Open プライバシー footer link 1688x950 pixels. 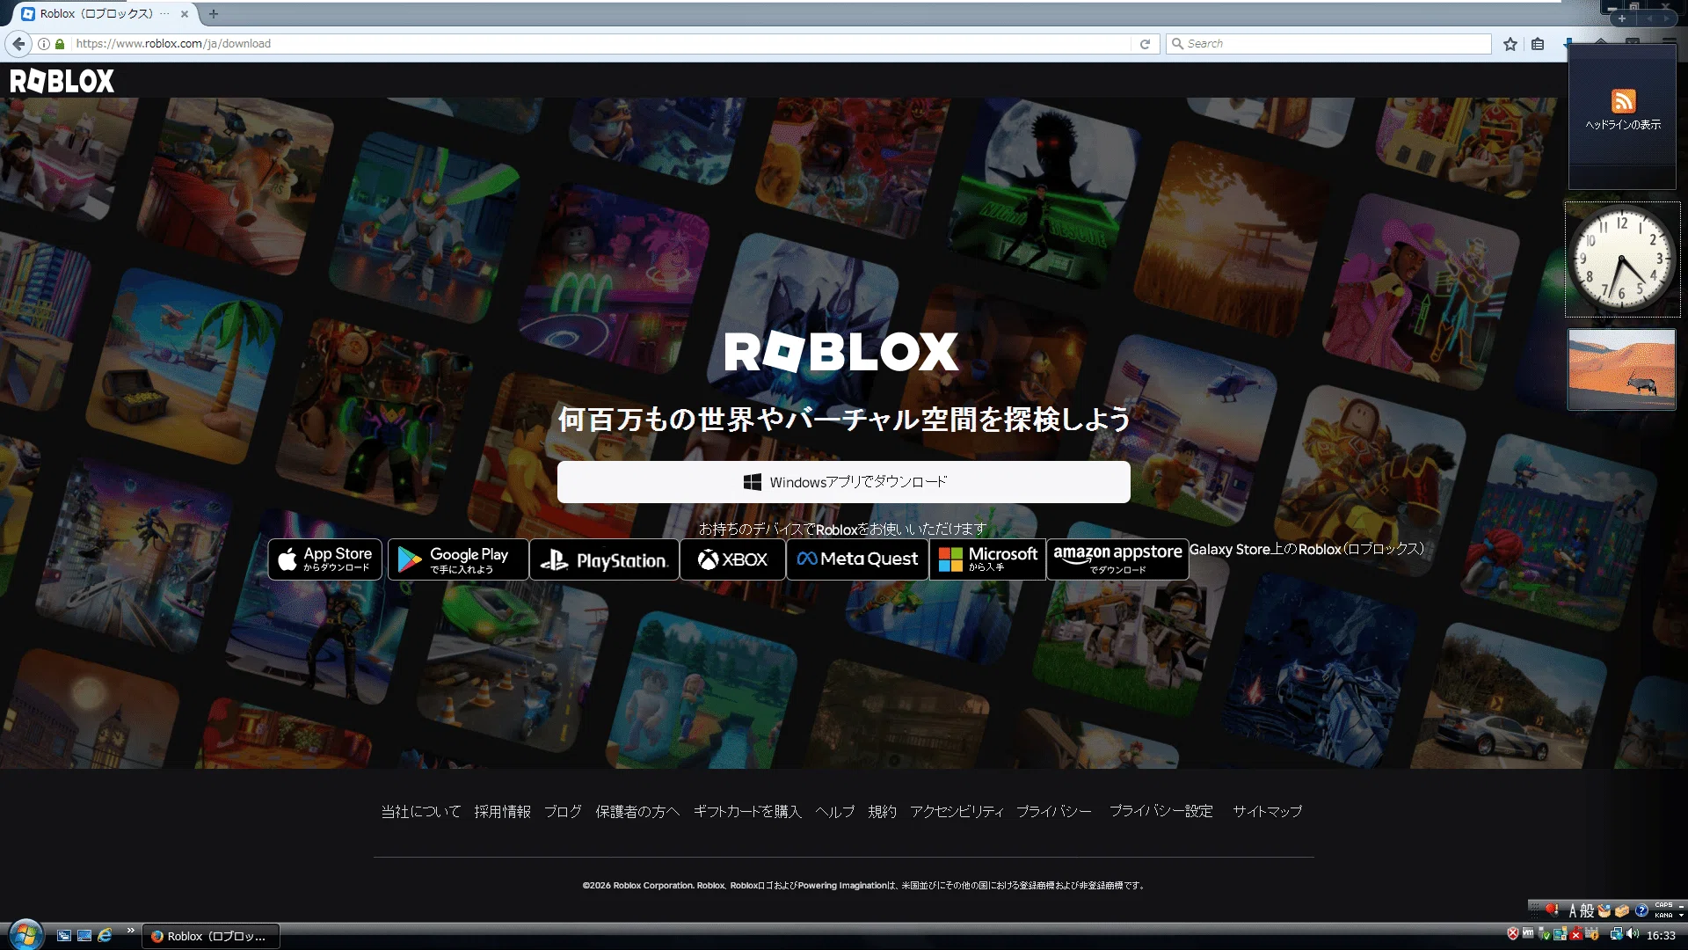point(1054,812)
